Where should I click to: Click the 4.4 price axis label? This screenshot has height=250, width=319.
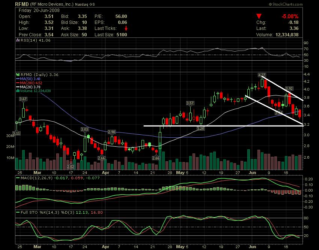[307, 74]
